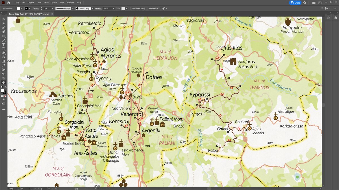This screenshot has height=190, width=339.
Task: Open the Type menu
Action: coord(39,3)
